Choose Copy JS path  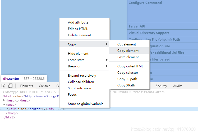pos(129,79)
